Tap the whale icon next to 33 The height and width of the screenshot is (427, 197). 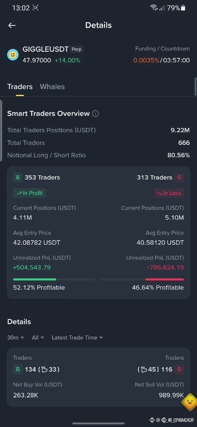[x=46, y=370]
